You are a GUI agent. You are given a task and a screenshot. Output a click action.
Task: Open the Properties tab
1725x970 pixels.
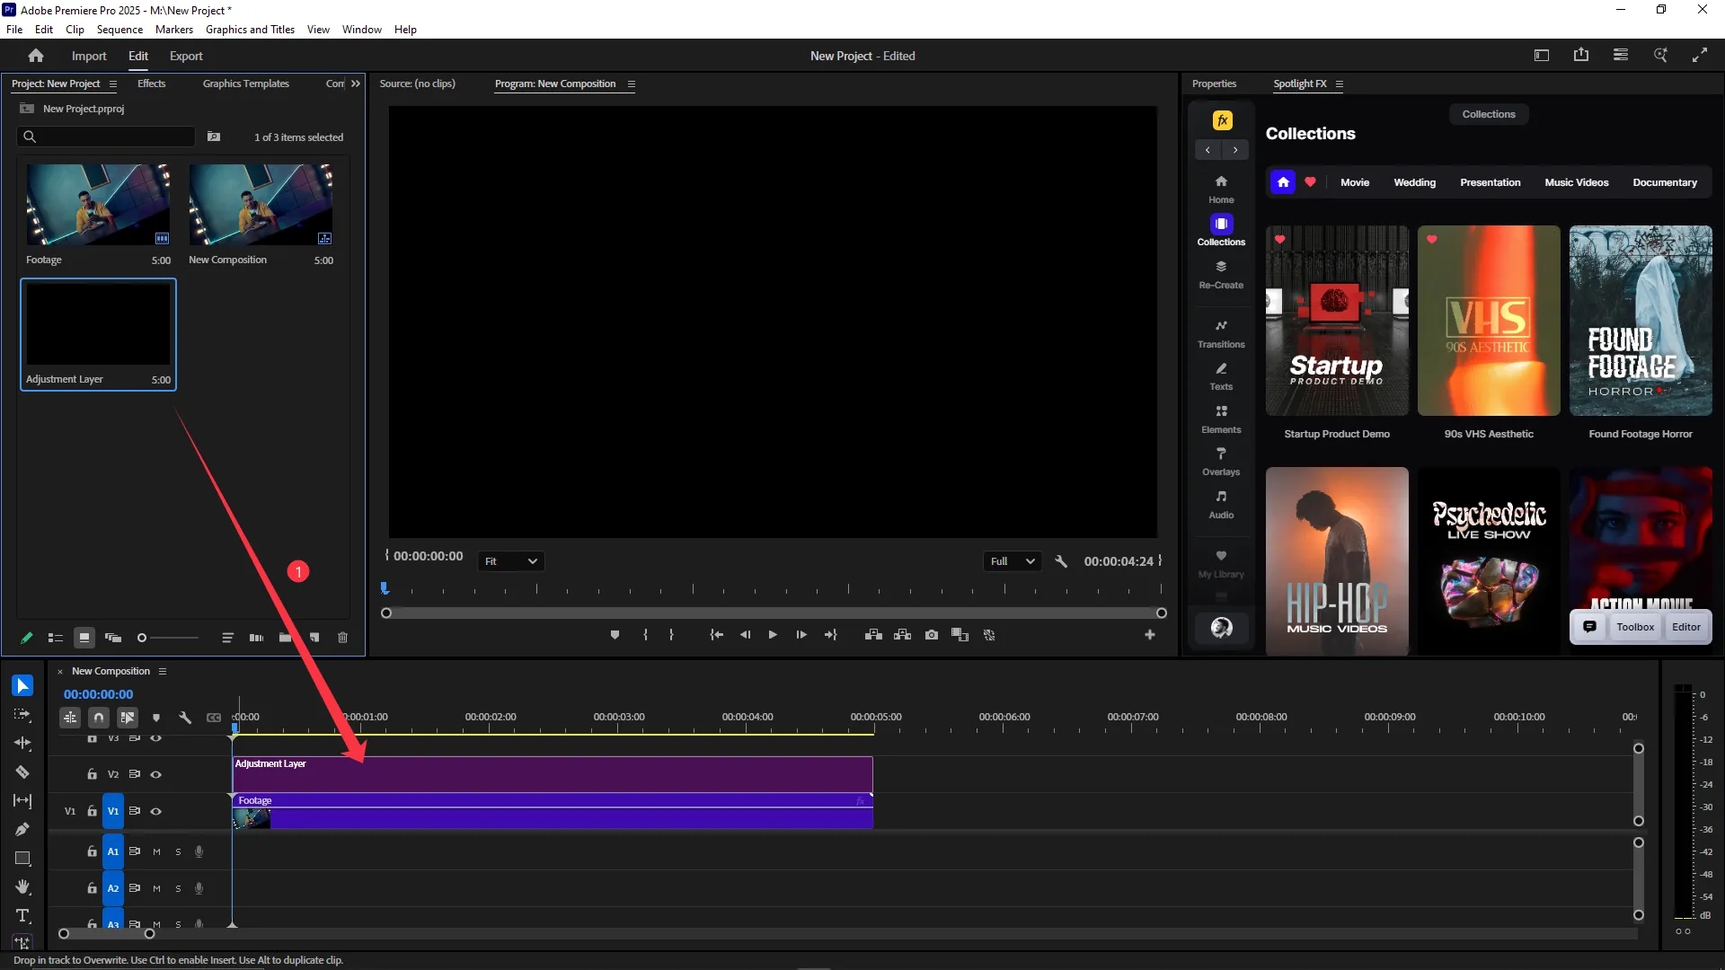tap(1214, 84)
